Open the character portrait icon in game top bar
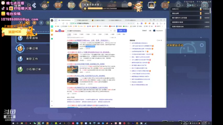The height and width of the screenshot is (125, 223). pos(45,5)
